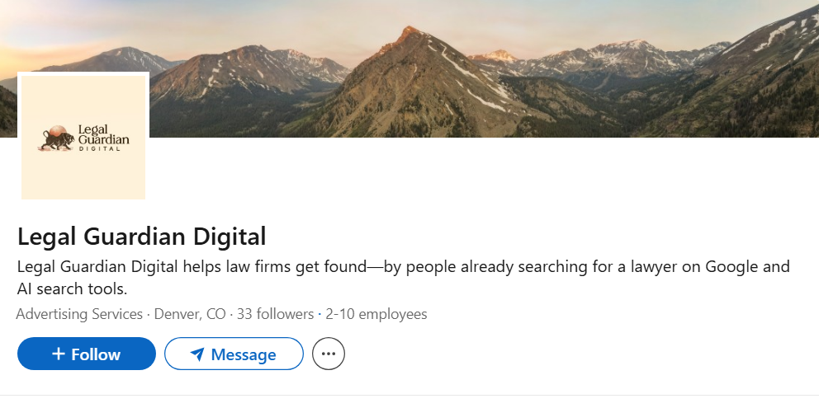The width and height of the screenshot is (819, 408).
Task: Click the "Legal Guardian" wordmark inside logo
Action: tap(102, 135)
